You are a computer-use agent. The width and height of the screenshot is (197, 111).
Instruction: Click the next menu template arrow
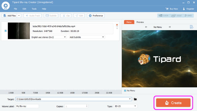click(x=170, y=27)
